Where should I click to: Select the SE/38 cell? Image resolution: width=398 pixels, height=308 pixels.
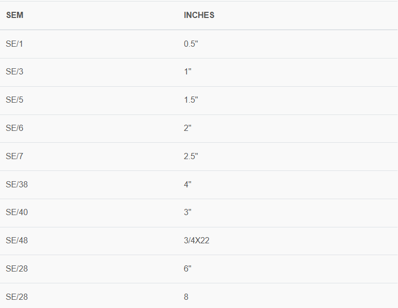[x=16, y=184]
